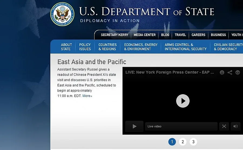
Task: Enter fullscreen mode on the video
Action: pos(224,126)
